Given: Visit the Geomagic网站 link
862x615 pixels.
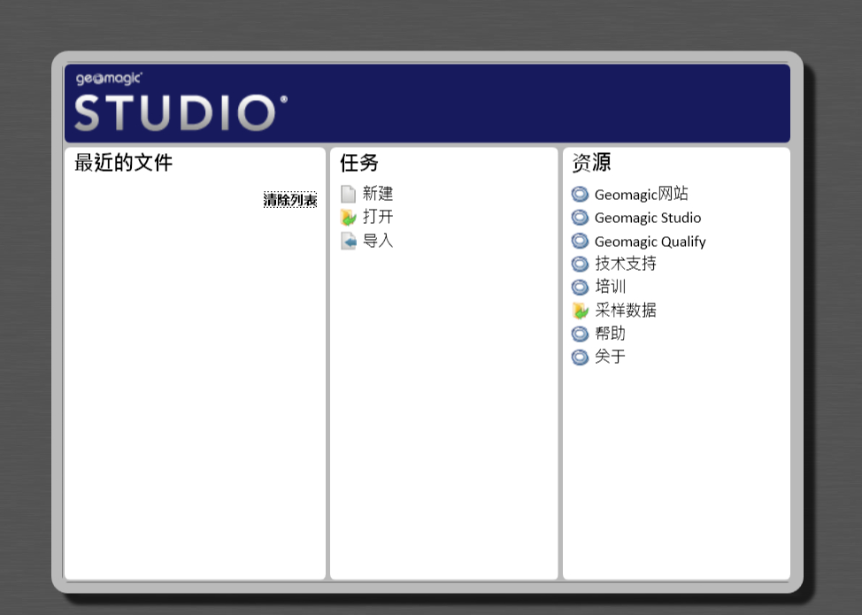Looking at the screenshot, I should [x=641, y=194].
